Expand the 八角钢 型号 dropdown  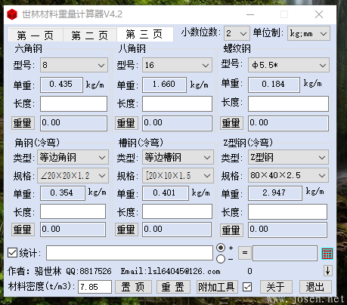tap(177, 65)
